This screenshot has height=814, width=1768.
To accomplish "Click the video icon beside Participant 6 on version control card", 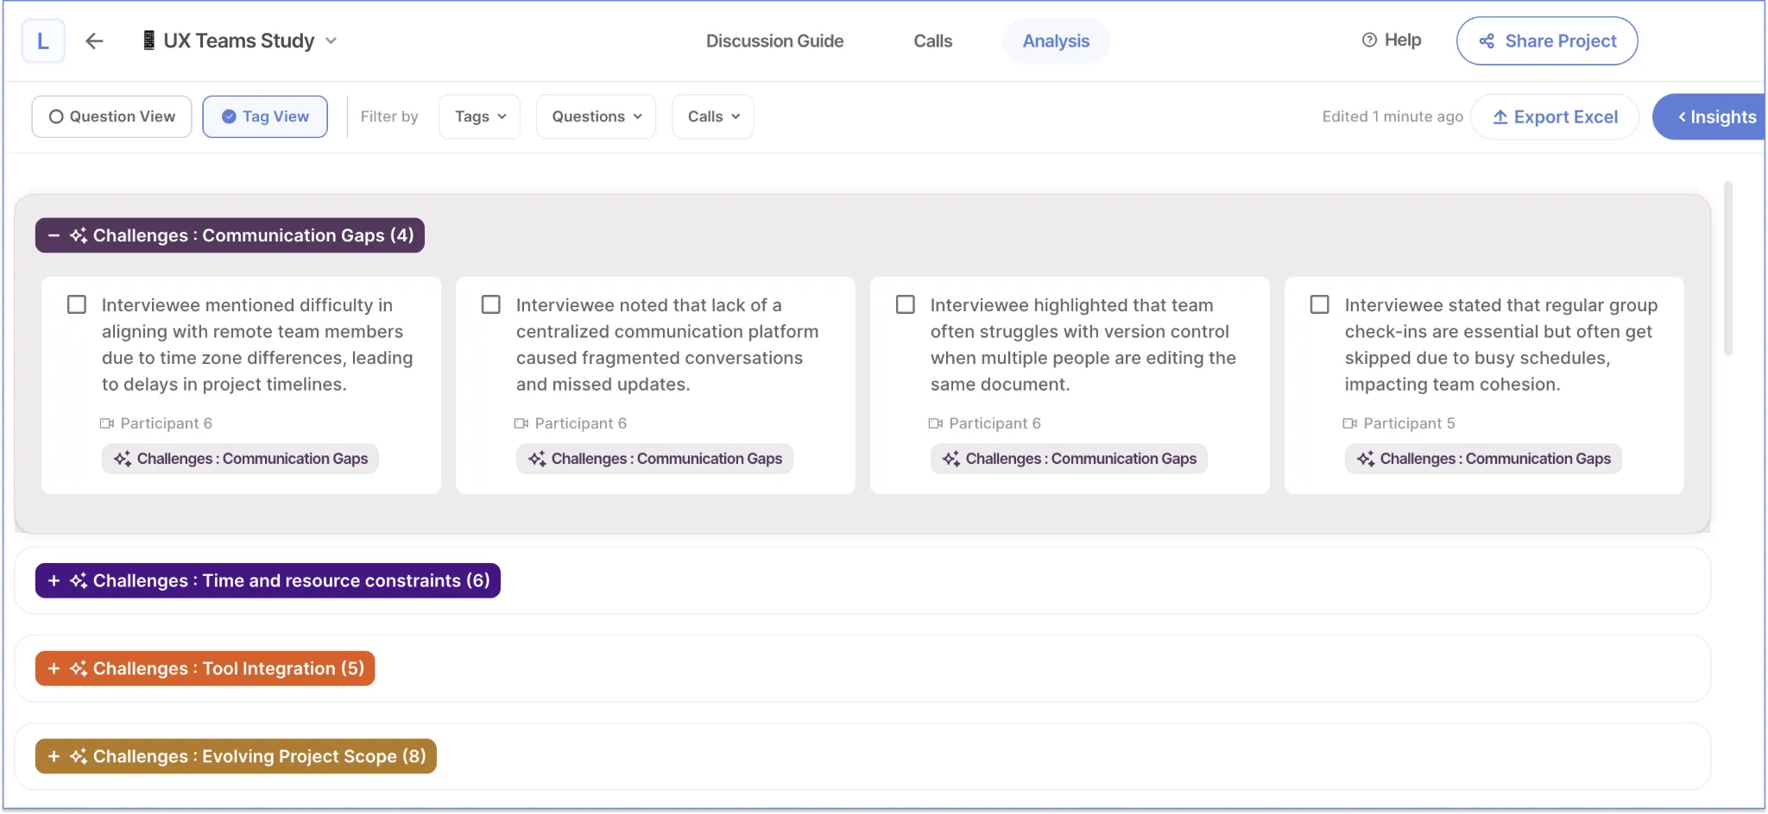I will tap(936, 423).
